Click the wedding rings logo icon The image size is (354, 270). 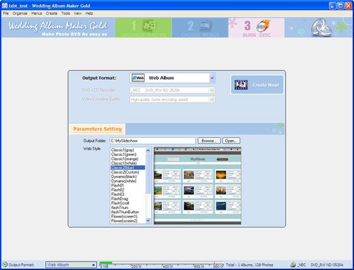coord(322,28)
